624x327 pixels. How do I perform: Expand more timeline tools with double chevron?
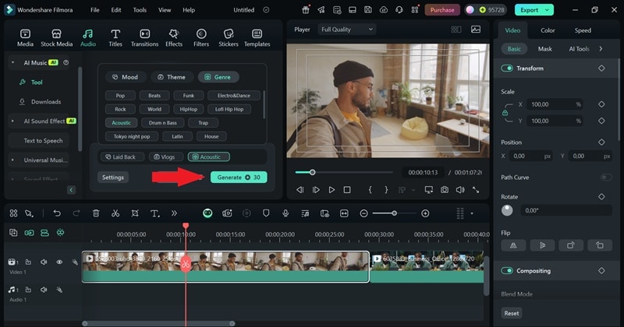click(174, 213)
